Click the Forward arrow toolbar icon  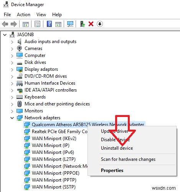click(x=14, y=24)
